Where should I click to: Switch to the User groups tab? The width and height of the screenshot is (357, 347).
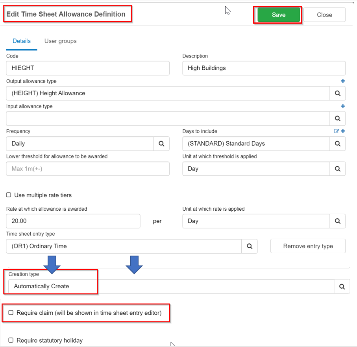[x=60, y=41]
